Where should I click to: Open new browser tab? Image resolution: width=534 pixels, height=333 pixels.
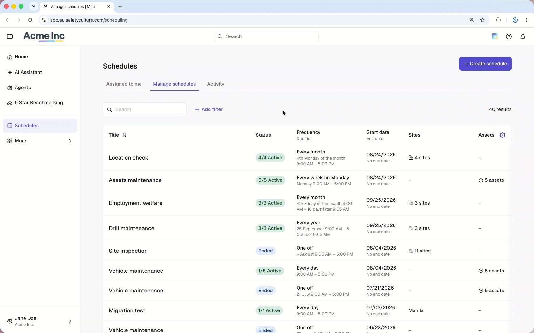click(120, 6)
